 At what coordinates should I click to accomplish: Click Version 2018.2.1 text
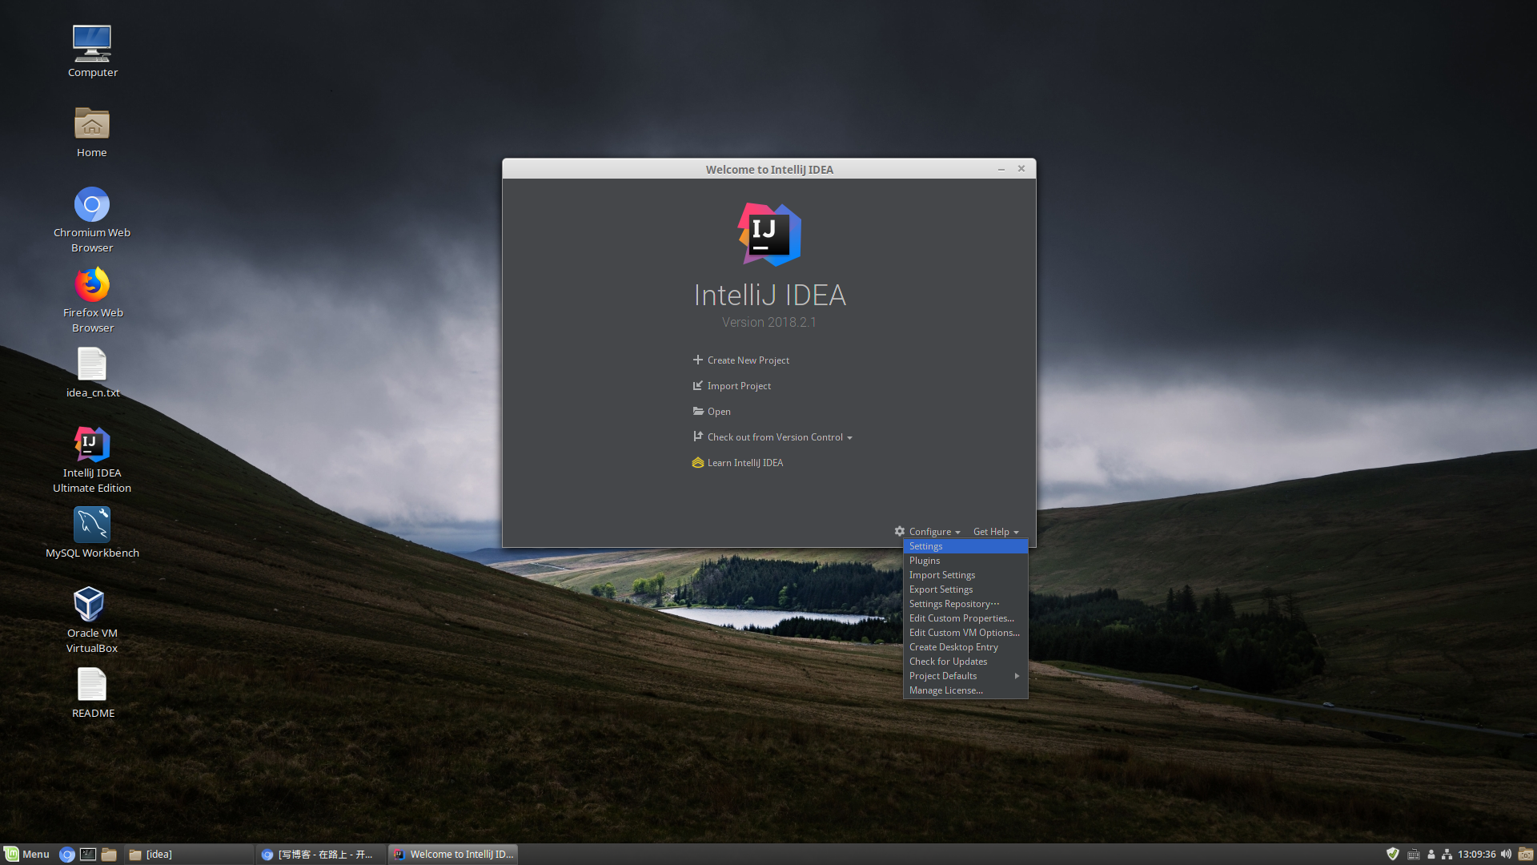(x=769, y=322)
